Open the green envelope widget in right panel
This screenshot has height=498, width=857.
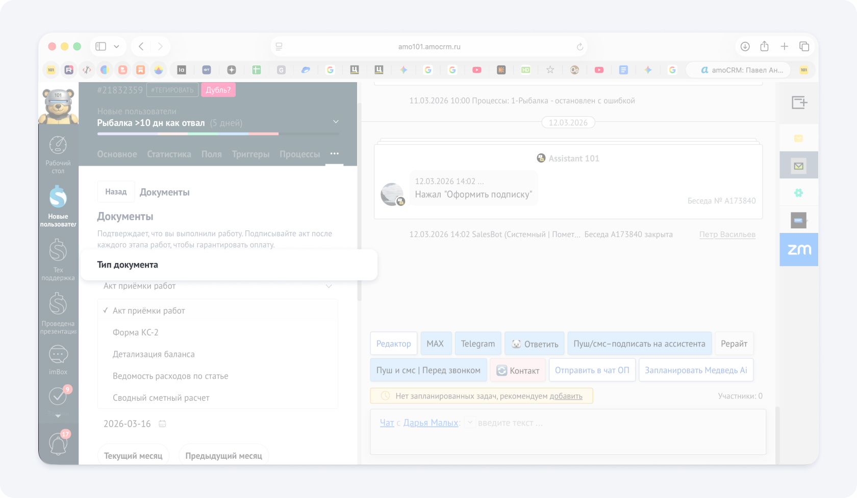point(798,166)
